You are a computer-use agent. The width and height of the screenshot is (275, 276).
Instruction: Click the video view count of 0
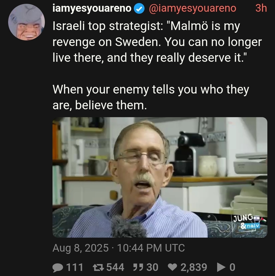232,267
